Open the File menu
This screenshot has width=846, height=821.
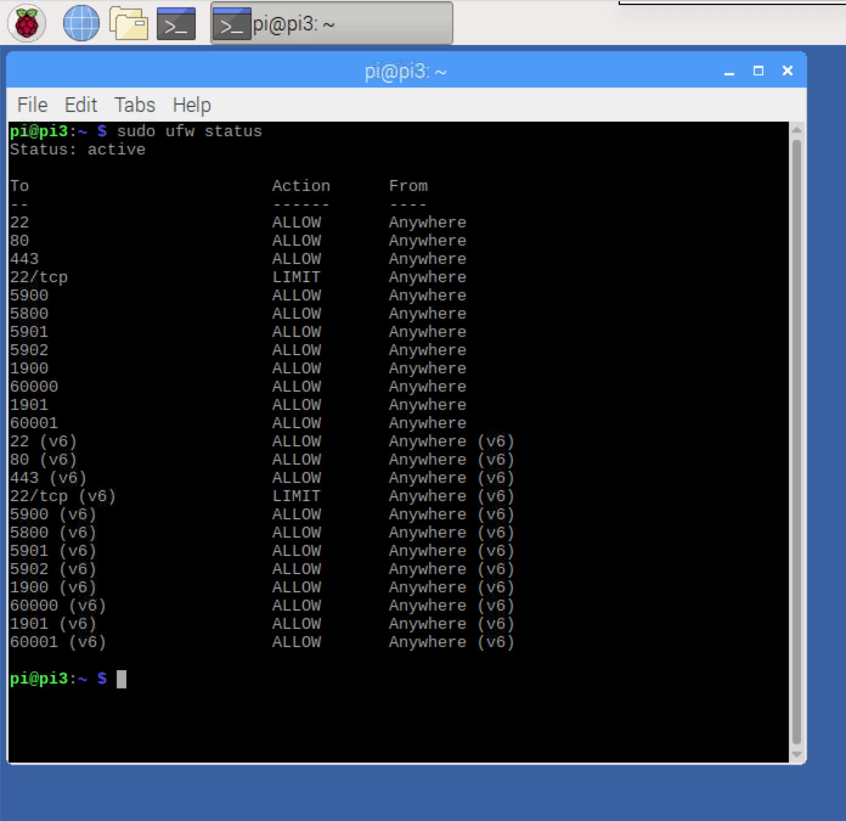pos(32,105)
